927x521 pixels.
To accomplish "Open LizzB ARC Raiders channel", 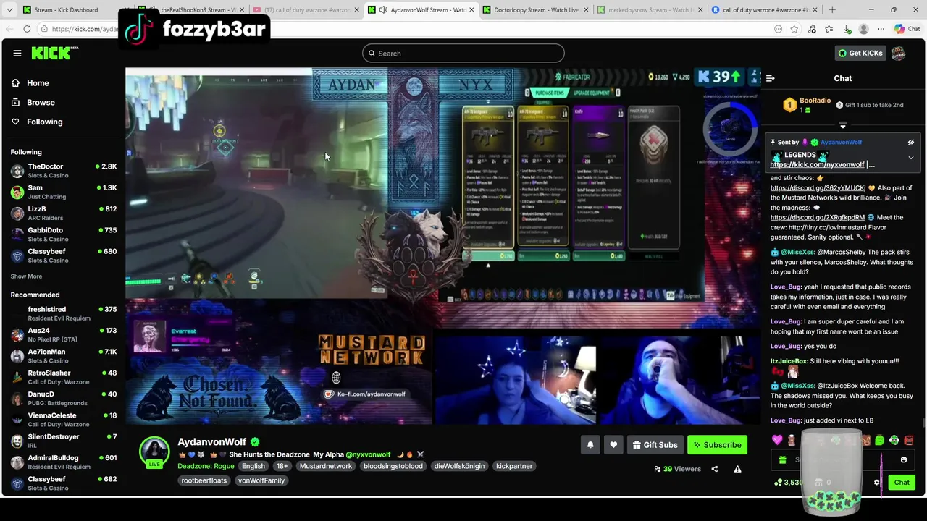I will [x=63, y=213].
